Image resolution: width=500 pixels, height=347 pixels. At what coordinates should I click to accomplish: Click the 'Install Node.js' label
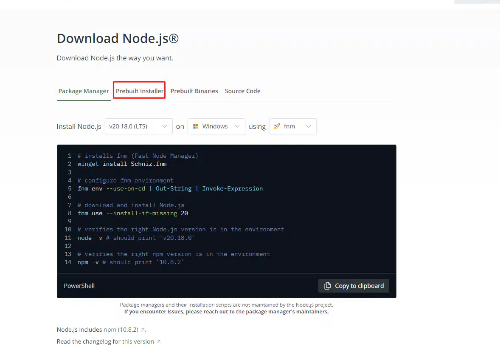79,127
